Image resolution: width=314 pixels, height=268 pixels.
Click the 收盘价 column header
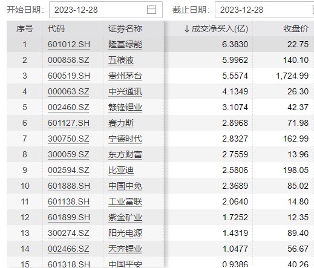pos(296,28)
